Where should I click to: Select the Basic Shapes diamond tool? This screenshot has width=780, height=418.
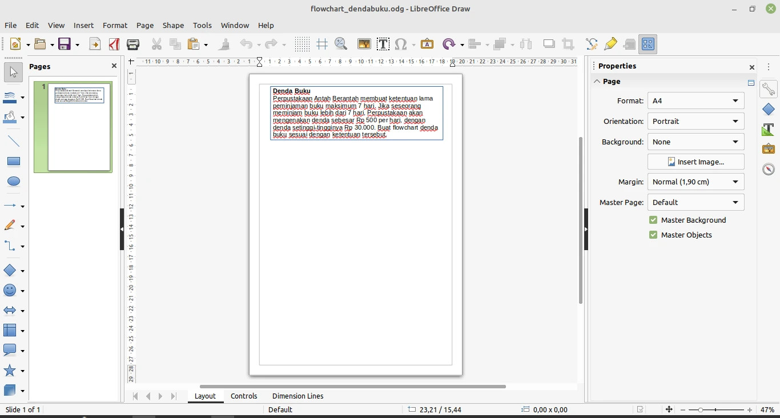pyautogui.click(x=10, y=271)
